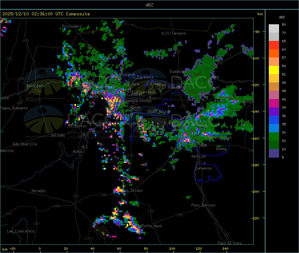Pick the slate purple 5–10 dBZ swatch
The height and width of the screenshot is (253, 299).
click(x=274, y=153)
